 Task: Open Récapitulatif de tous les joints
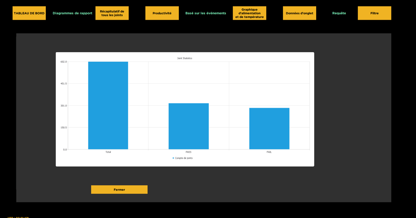click(x=112, y=13)
